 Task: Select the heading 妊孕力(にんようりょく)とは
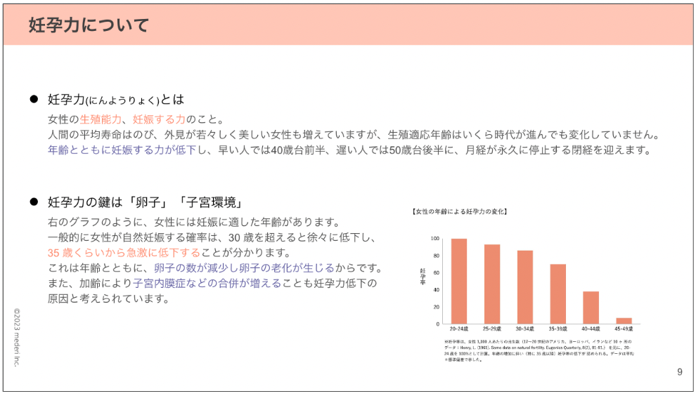pyautogui.click(x=116, y=99)
